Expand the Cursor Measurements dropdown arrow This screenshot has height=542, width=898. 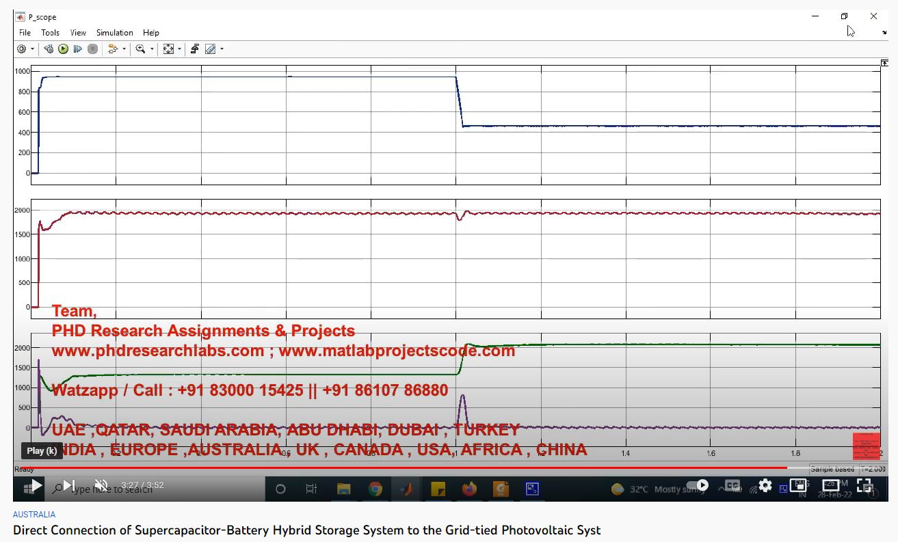(x=222, y=49)
